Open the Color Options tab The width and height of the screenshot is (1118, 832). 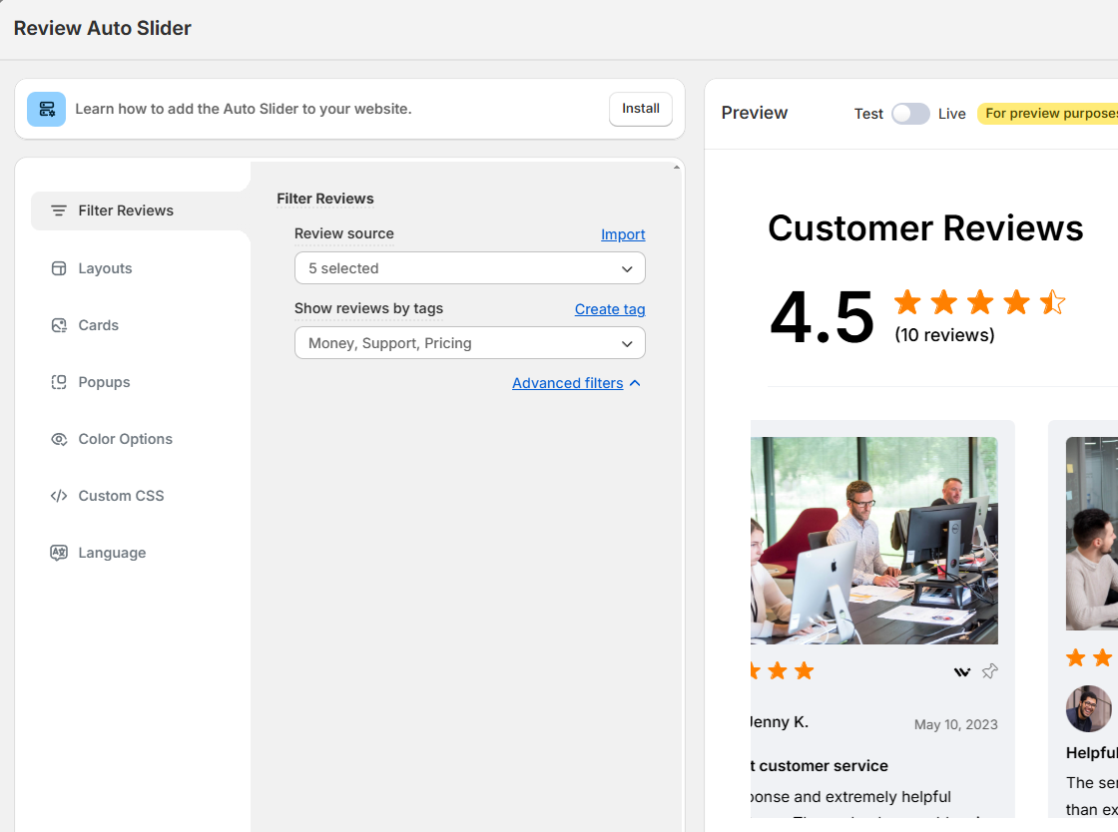click(125, 439)
